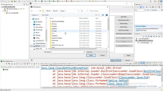
Task: Sort files by Name column header
Action: coord(51,18)
